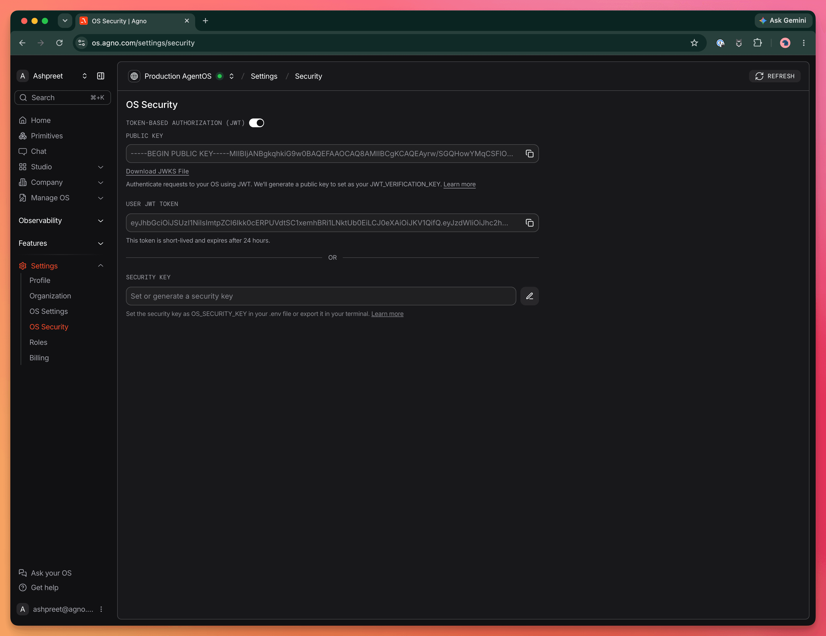
Task: Bookmark this page with the star icon
Action: point(694,43)
